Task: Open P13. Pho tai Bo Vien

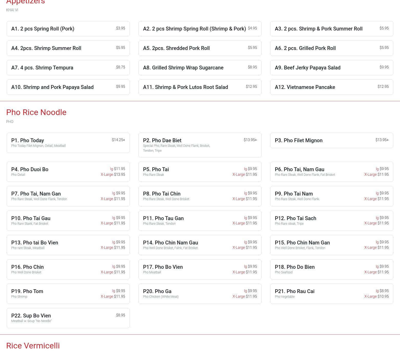Action: (68, 245)
